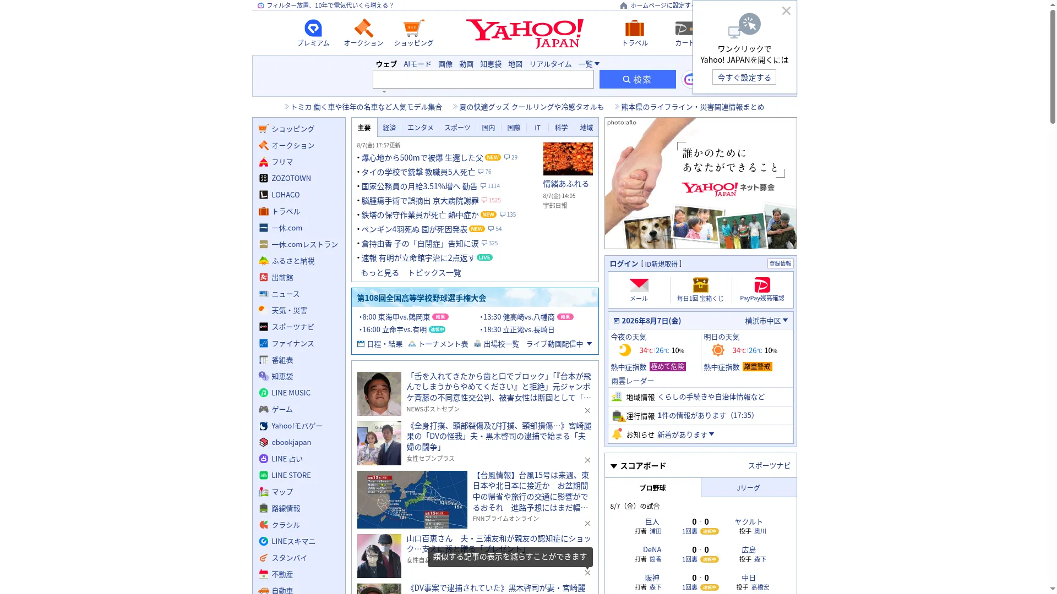The image size is (1057, 594).
Task: Click the Yahoo! JAPAN logo
Action: tap(525, 34)
